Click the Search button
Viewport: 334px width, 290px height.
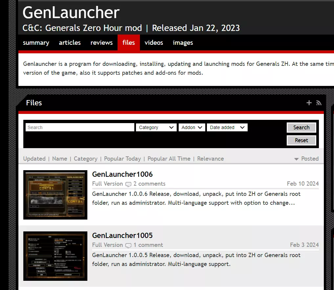(x=301, y=127)
